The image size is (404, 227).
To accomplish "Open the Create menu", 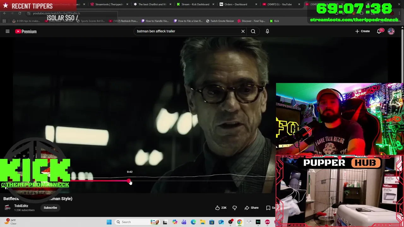I will 362,31.
